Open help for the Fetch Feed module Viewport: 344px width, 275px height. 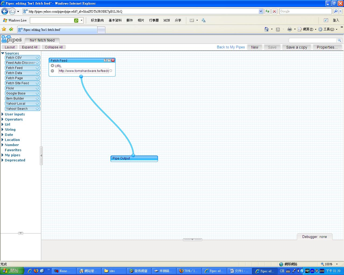tap(105, 60)
